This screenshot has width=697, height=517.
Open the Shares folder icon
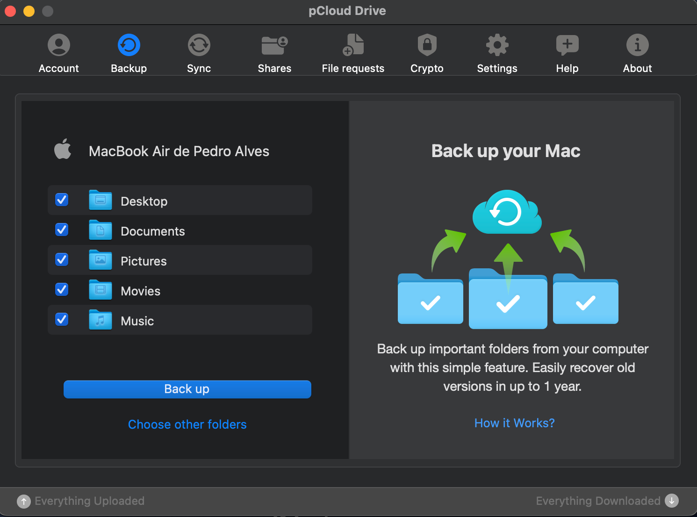(275, 45)
